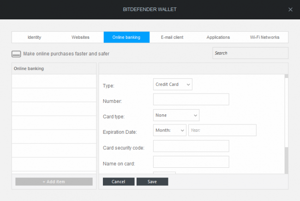Open the Applications tab
This screenshot has height=201, width=300.
click(218, 37)
